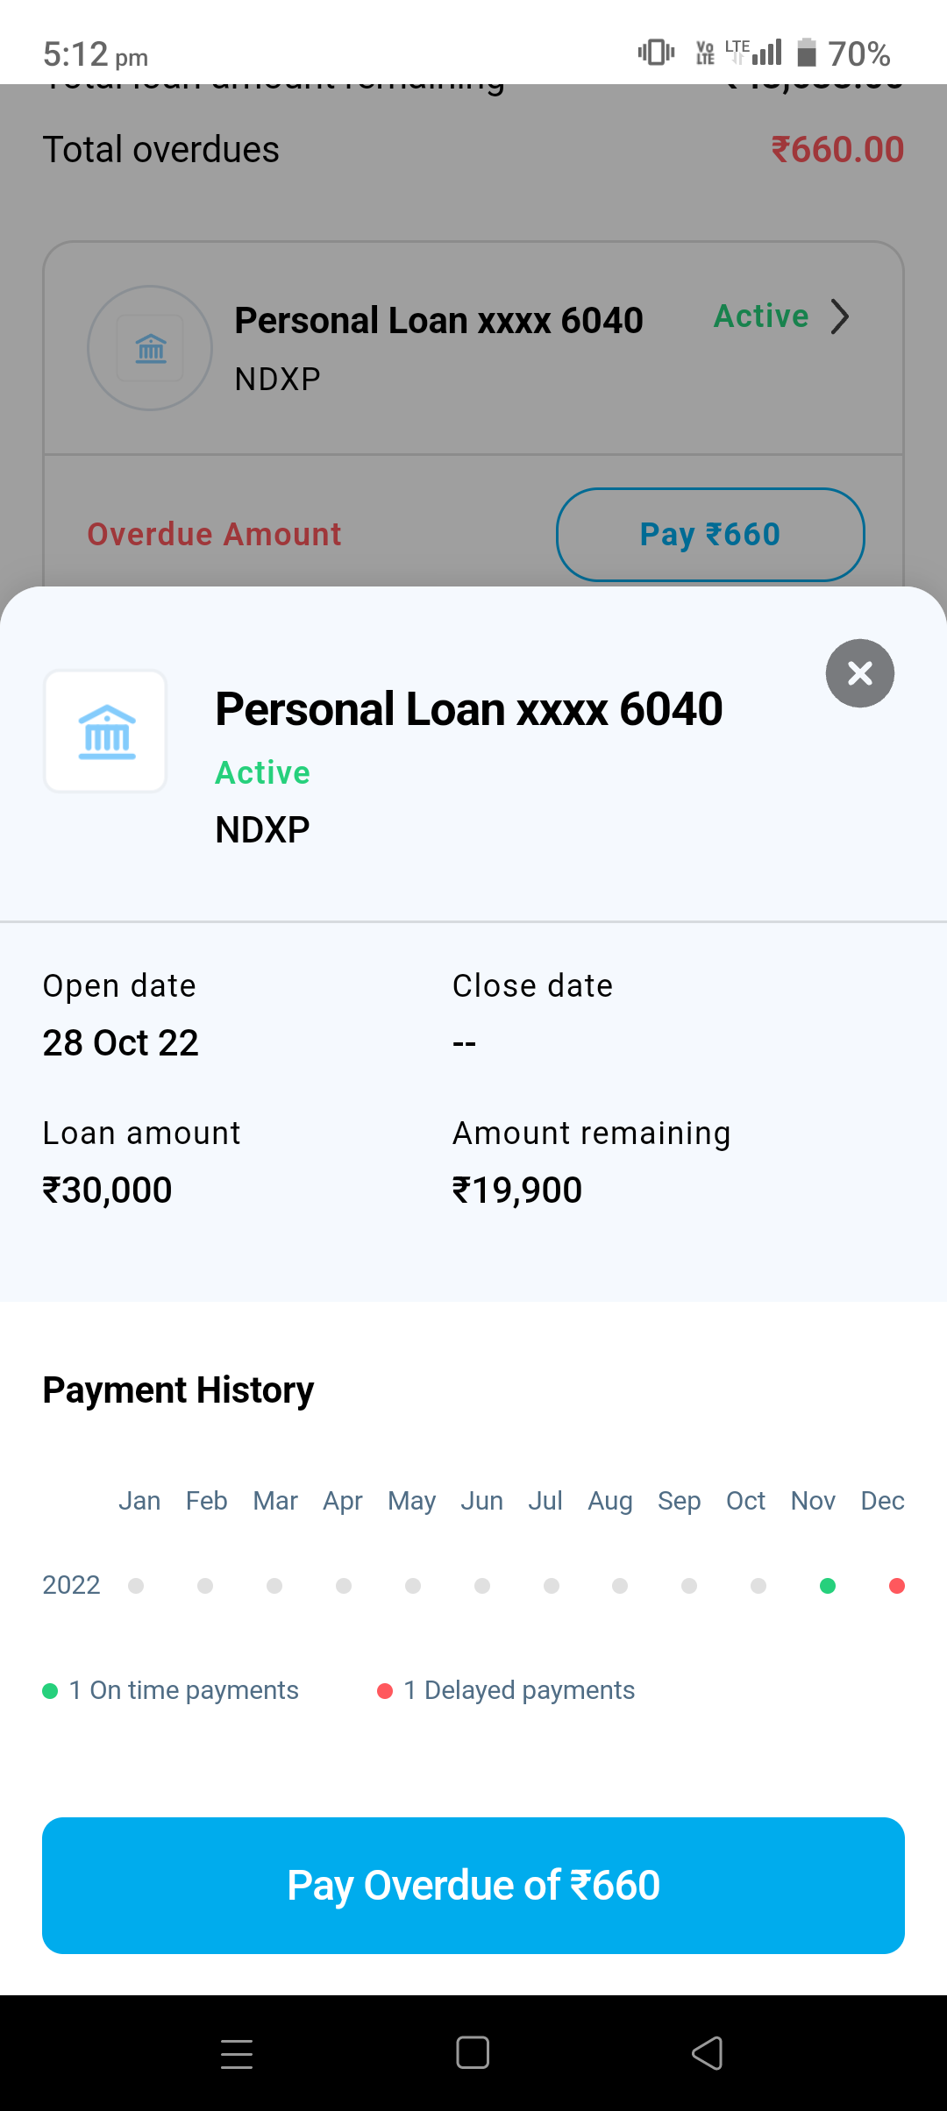The width and height of the screenshot is (947, 2111).
Task: Tap the January 2022 grey payment dot
Action: click(136, 1586)
